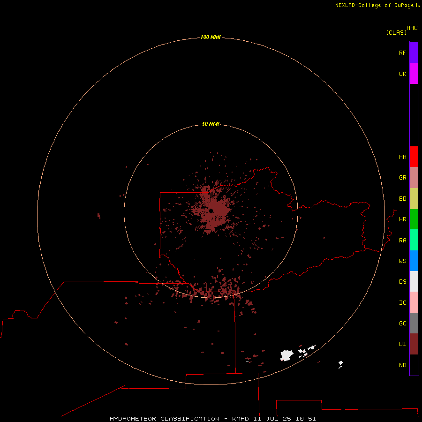The image size is (422, 422).
Task: Click the HHC product code label
Action: (x=412, y=28)
